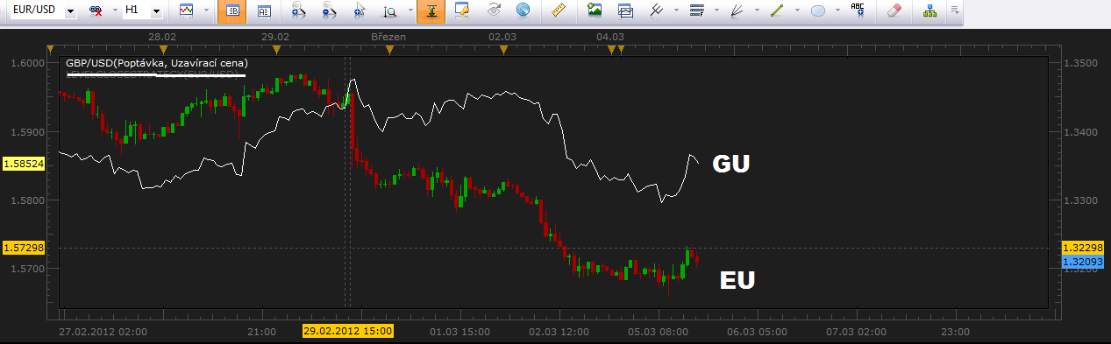
Task: Click the 1.58524 yellow price label
Action: [23, 164]
